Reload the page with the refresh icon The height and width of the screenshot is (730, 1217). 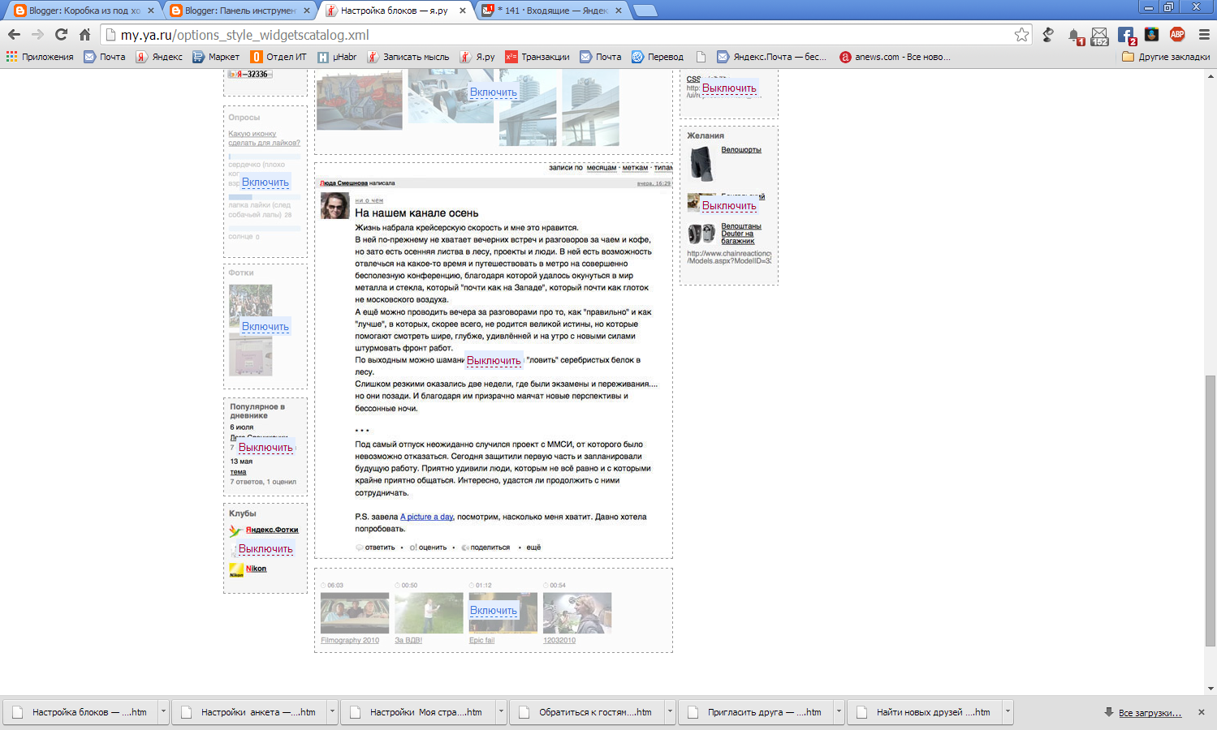61,34
